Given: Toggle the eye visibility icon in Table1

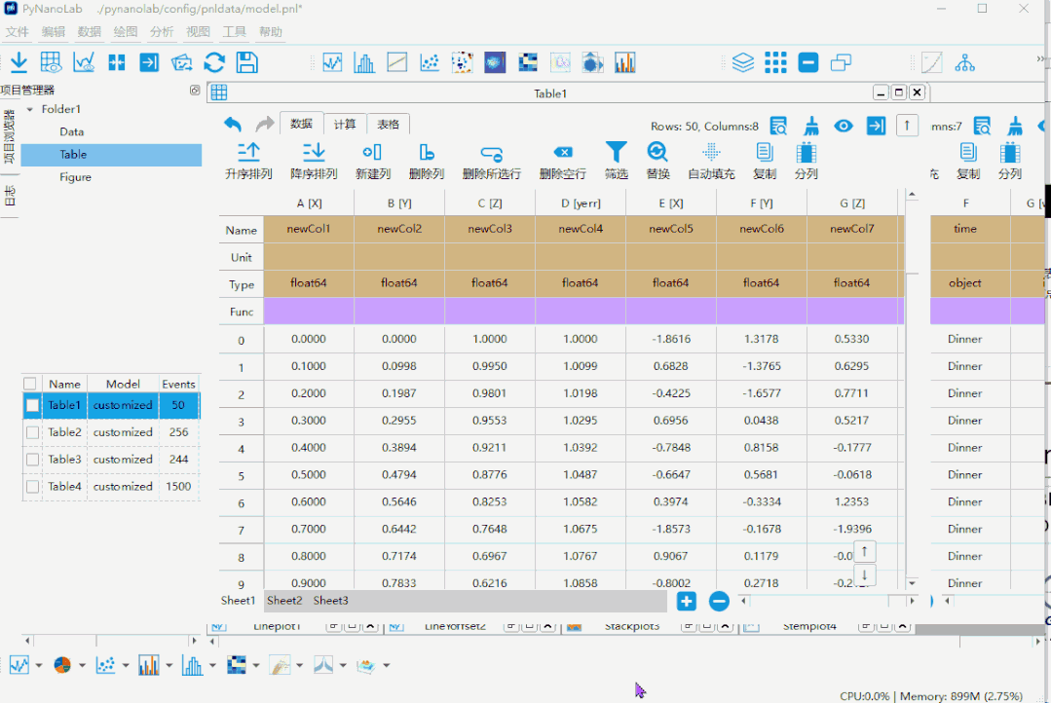Looking at the screenshot, I should (x=844, y=126).
